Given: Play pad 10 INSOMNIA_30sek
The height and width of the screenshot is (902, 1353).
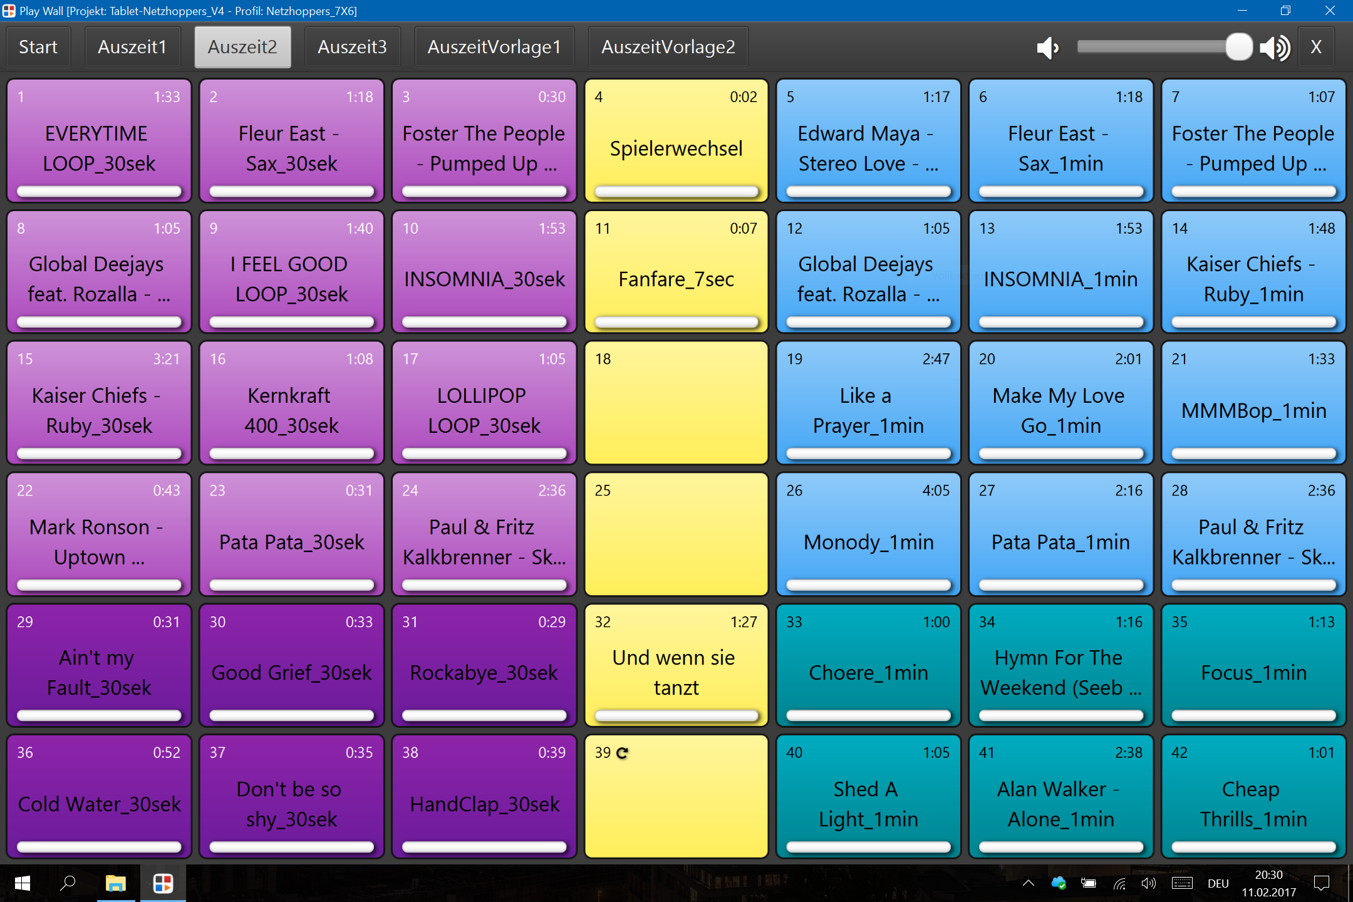Looking at the screenshot, I should tap(484, 272).
